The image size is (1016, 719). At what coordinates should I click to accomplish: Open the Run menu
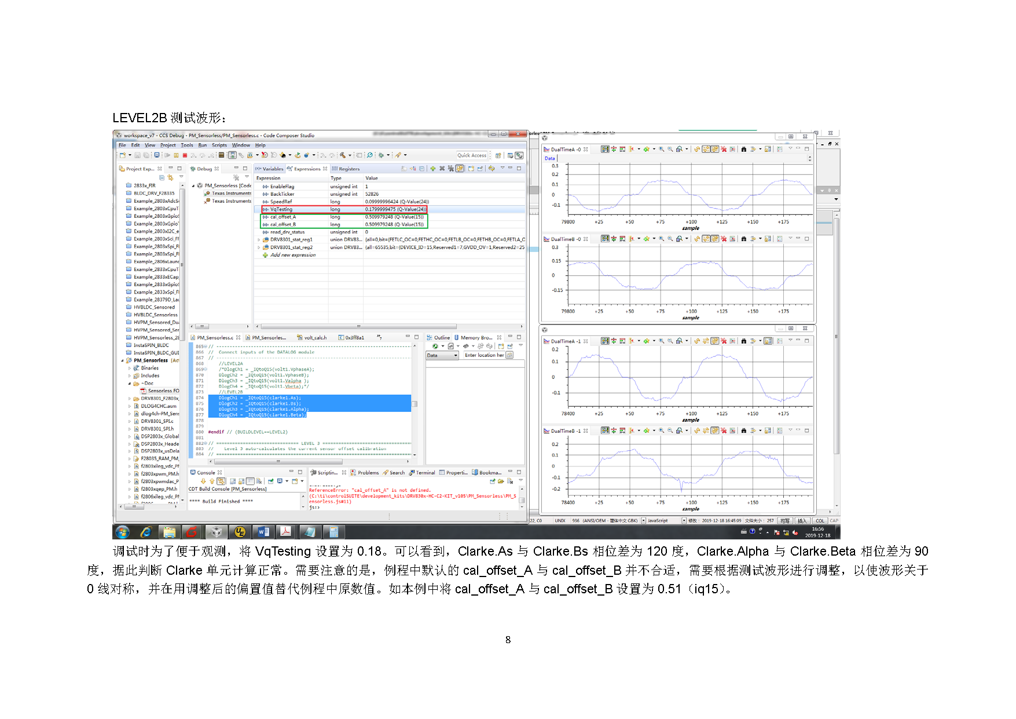tap(203, 145)
